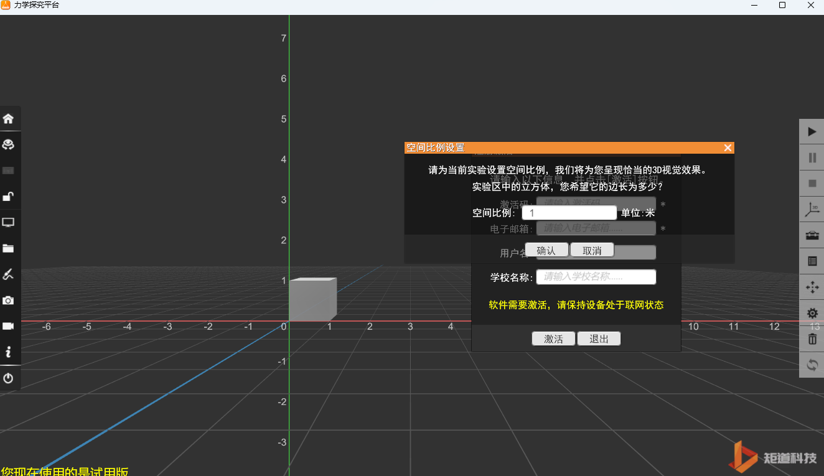
Task: Cancel with the 取消 button
Action: [x=592, y=250]
